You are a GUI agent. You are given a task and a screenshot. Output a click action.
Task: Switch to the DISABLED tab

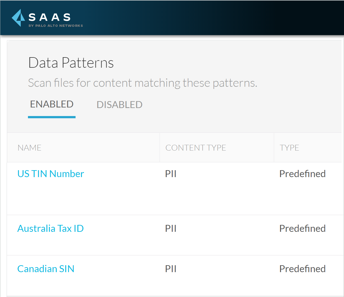click(119, 105)
